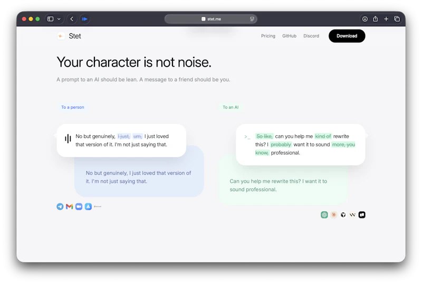This screenshot has width=422, height=284.
Task: Click the W-shaped app icon
Action: pos(352,215)
